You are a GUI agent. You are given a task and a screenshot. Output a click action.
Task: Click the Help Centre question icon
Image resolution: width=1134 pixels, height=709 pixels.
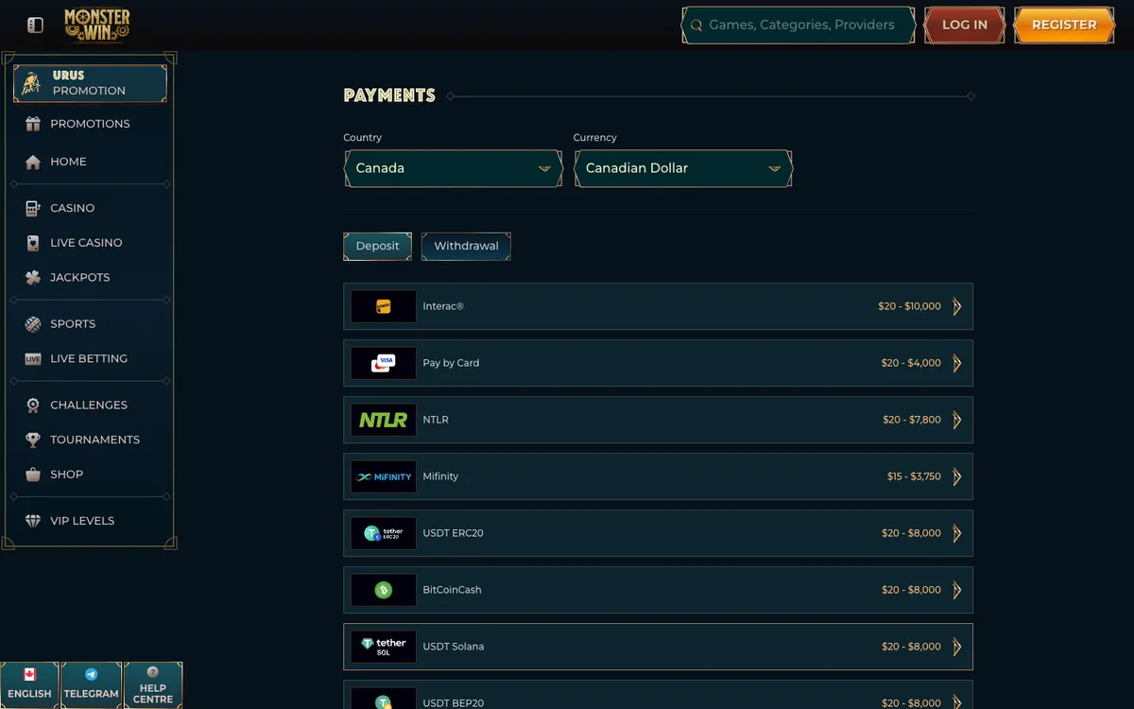(x=153, y=672)
